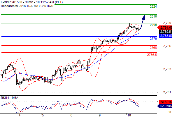The height and width of the screenshot is (117, 172).
Task: Select the 2798 resistance level label
Action: pos(153,25)
